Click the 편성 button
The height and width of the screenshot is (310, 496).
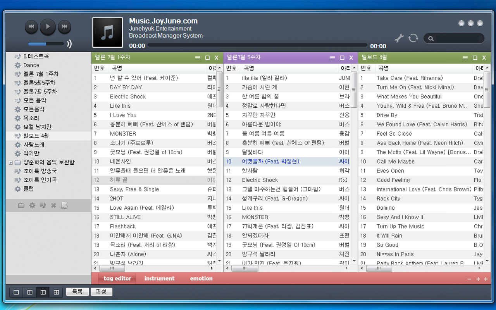pyautogui.click(x=102, y=291)
